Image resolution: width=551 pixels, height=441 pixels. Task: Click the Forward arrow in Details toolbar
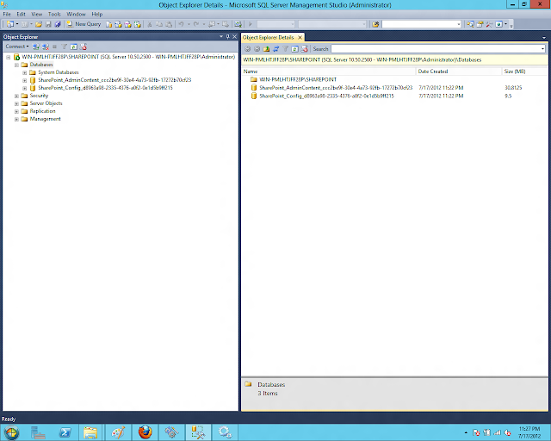(257, 49)
